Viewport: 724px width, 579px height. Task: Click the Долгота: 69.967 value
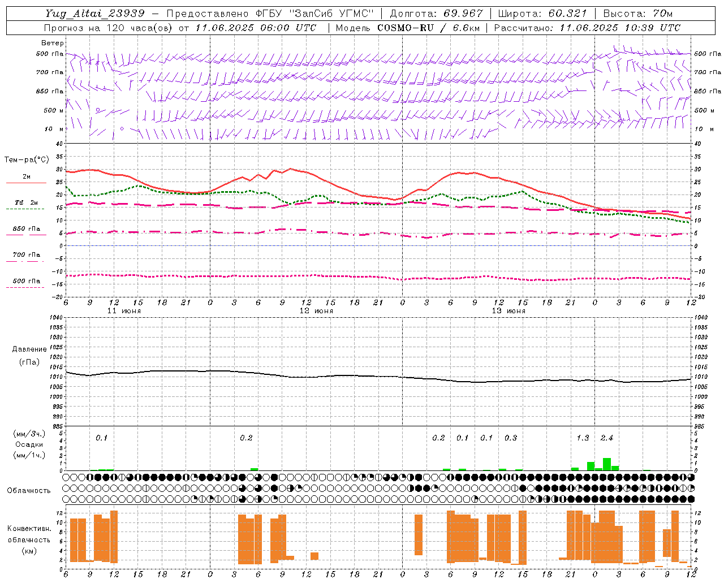tap(436, 14)
